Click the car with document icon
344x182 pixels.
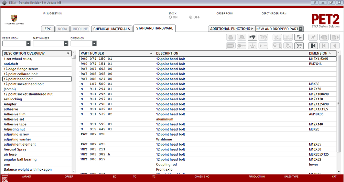click(x=288, y=46)
